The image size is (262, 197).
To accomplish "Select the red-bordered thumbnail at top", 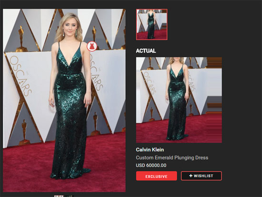I will tap(151, 25).
